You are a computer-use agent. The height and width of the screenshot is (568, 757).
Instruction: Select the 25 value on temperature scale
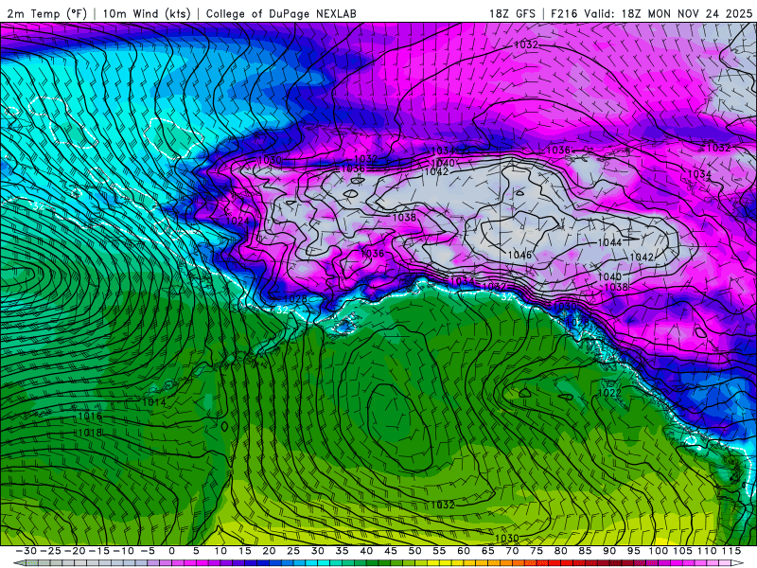coord(293,551)
